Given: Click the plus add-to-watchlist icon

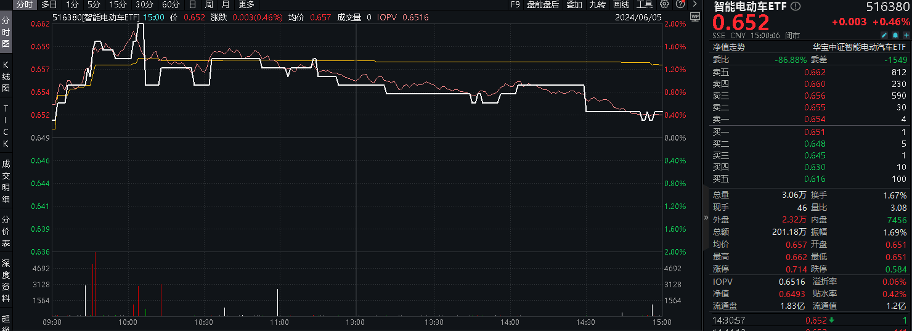Looking at the screenshot, I should (x=906, y=36).
